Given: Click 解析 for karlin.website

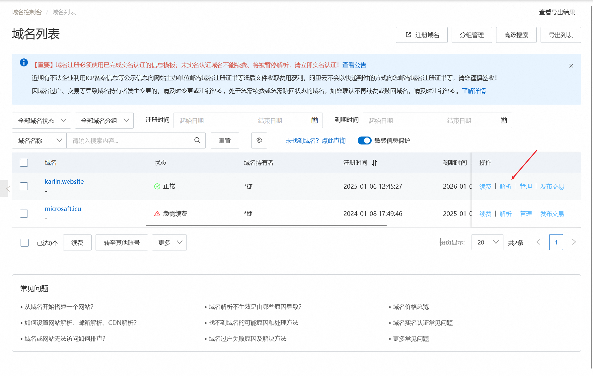Looking at the screenshot, I should click(x=506, y=187).
